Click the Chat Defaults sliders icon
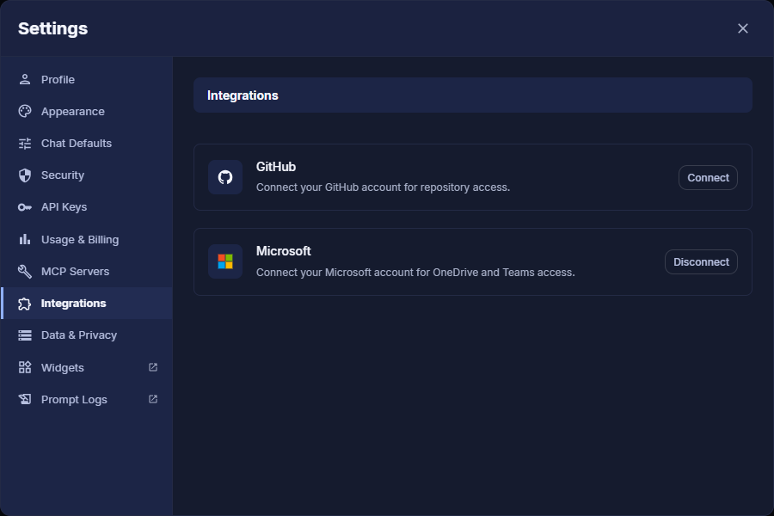774x516 pixels. click(x=25, y=144)
